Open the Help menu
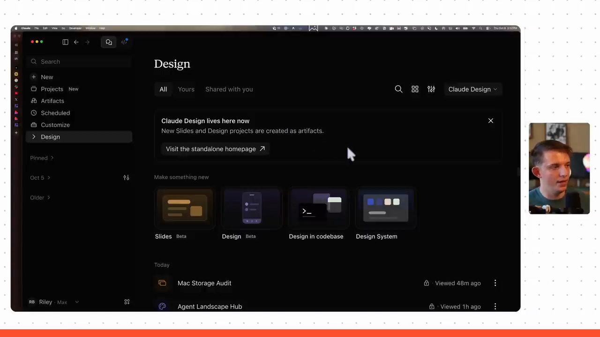 (x=102, y=28)
